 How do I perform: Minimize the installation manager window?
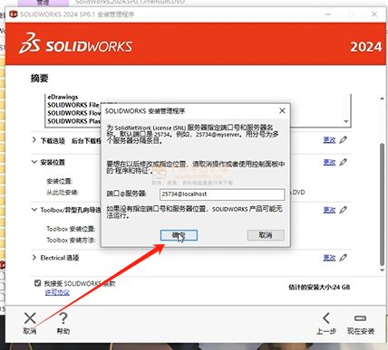point(328,14)
